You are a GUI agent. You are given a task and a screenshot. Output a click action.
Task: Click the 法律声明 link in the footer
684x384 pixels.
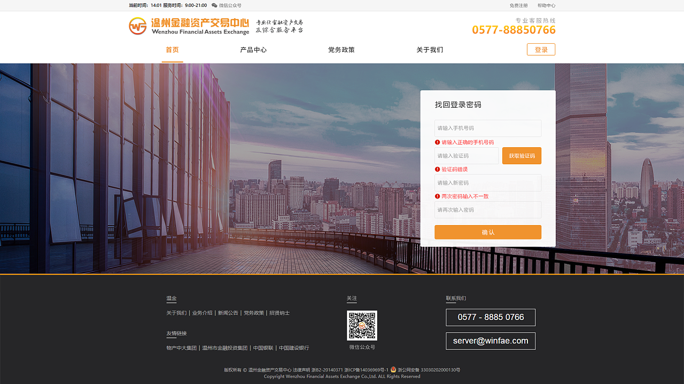tap(302, 369)
